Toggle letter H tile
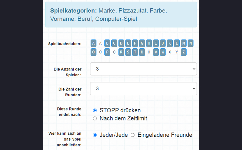 149,43
